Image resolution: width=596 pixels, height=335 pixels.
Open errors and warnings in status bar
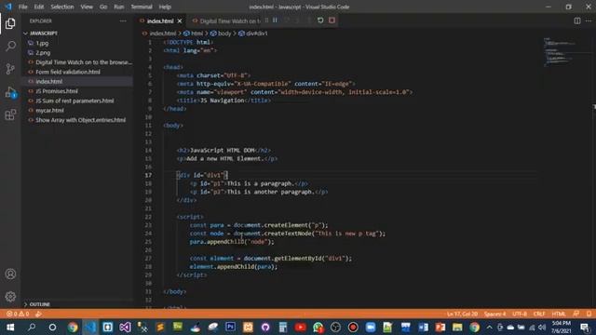pyautogui.click(x=18, y=314)
